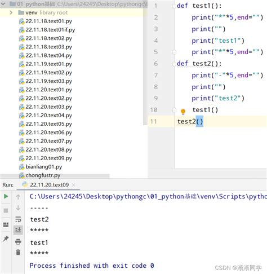Expand the venv library root folder
The width and height of the screenshot is (267, 274).
tap(11, 12)
